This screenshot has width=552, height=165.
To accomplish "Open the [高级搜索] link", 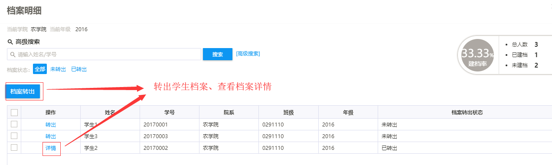I will [x=248, y=54].
